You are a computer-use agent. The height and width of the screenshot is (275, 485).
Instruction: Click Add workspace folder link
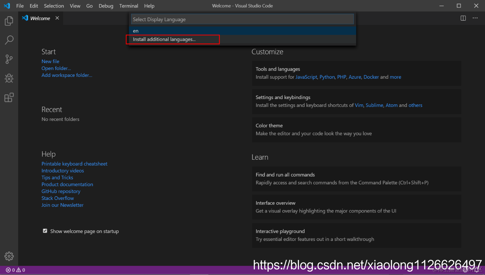(67, 75)
